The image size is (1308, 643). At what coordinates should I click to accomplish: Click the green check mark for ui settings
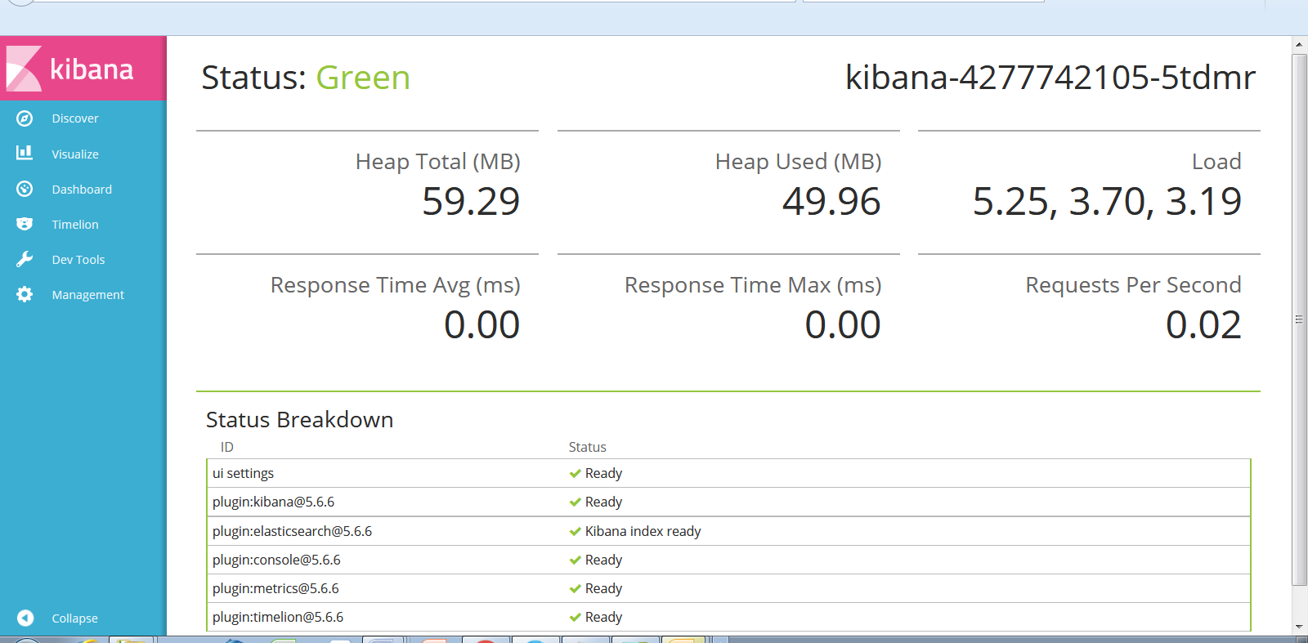click(576, 474)
